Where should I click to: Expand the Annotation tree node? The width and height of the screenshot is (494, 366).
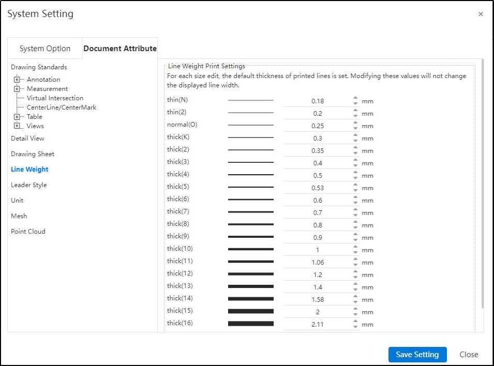click(17, 80)
